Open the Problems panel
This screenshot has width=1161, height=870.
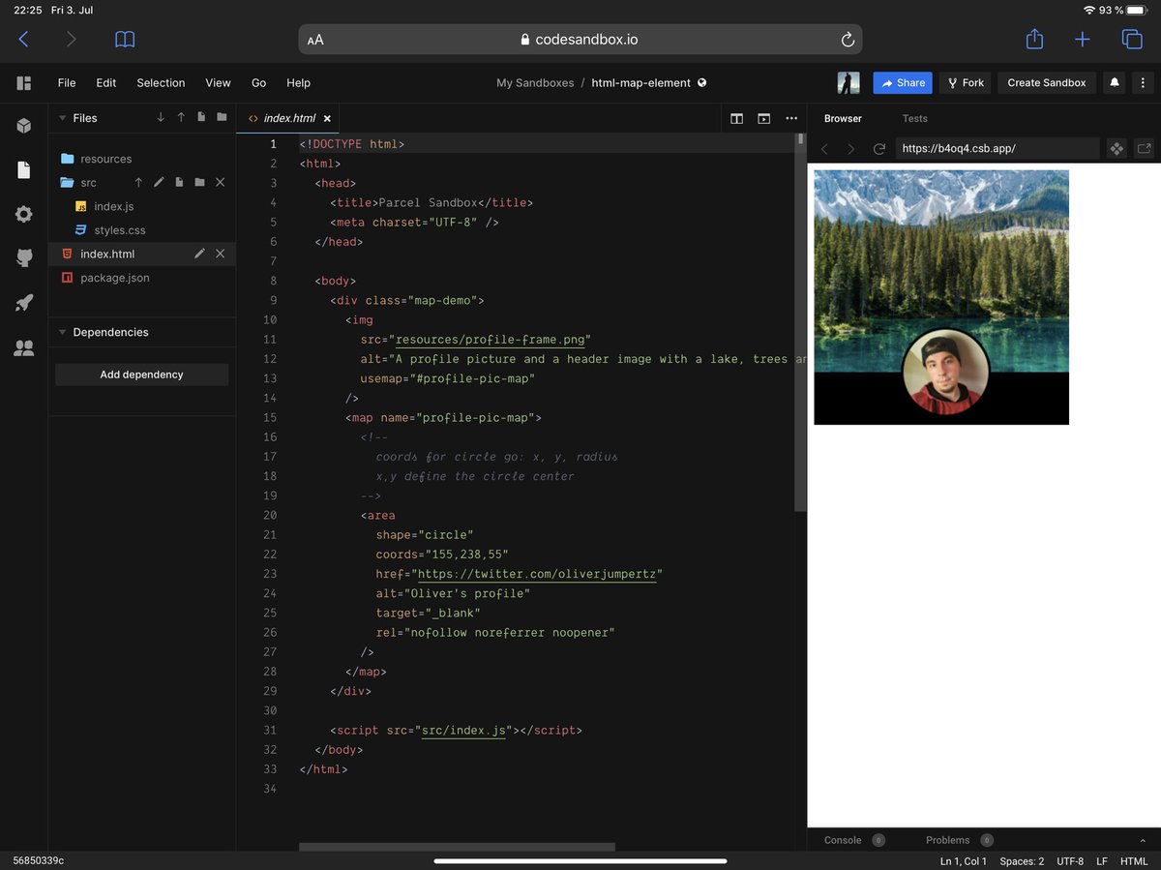(x=947, y=840)
